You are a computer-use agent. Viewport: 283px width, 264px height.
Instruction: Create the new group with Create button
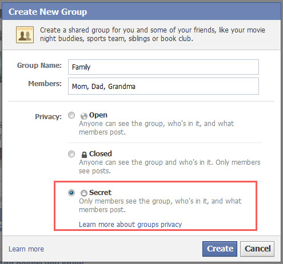click(220, 249)
